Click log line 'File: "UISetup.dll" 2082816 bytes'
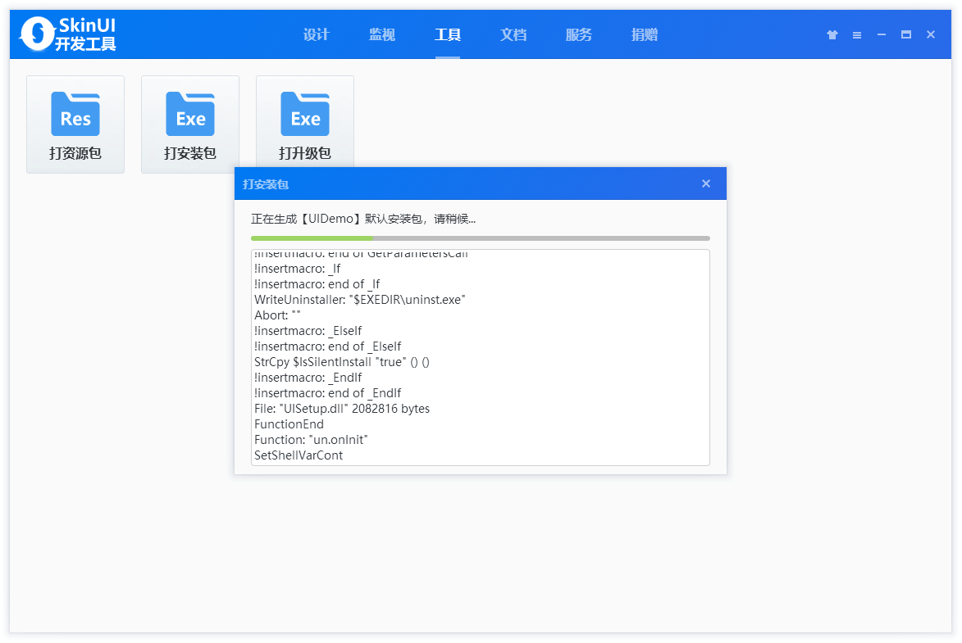This screenshot has height=643, width=962. [x=342, y=409]
